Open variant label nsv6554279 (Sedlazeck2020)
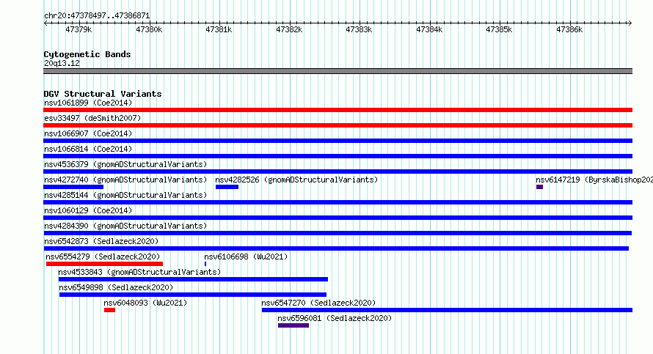The width and height of the screenshot is (653, 354). (103, 257)
